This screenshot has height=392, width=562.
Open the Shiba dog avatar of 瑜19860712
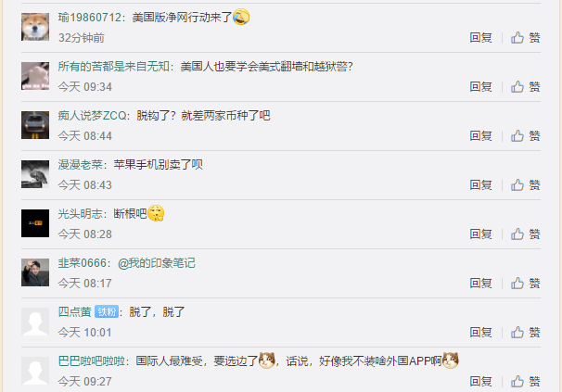pyautogui.click(x=35, y=27)
